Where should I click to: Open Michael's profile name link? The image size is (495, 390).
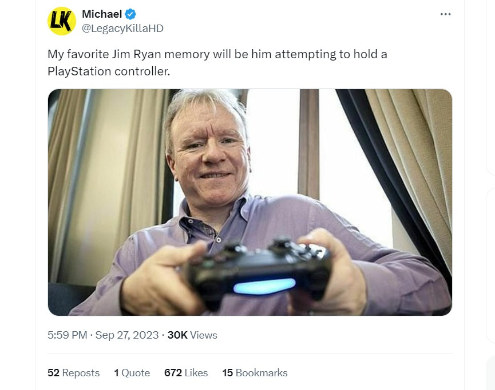pos(102,14)
